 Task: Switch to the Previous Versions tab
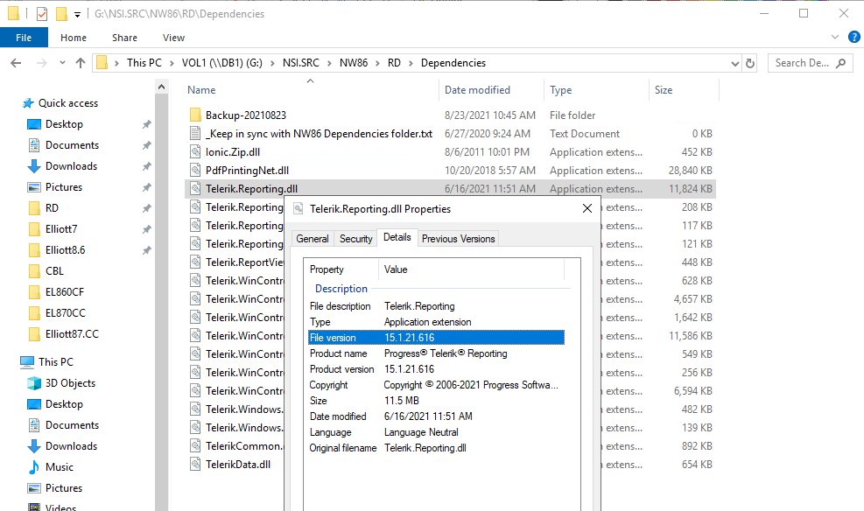[x=459, y=238]
